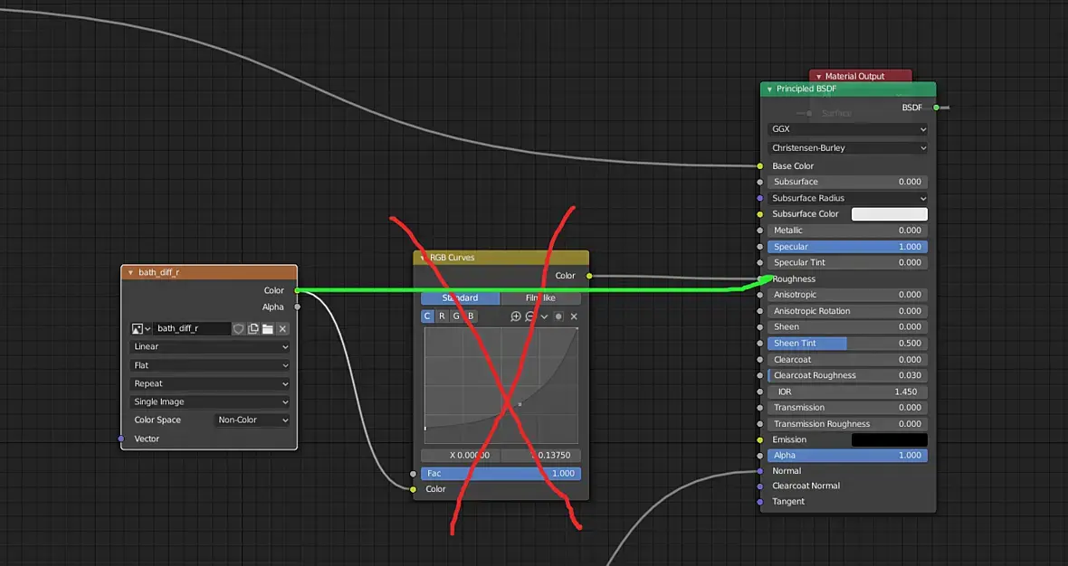Expand the Subsurface Radius dropdown
This screenshot has height=566, width=1068.
click(x=847, y=198)
